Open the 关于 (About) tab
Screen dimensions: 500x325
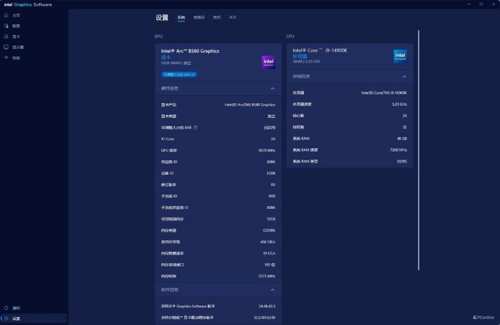coord(232,17)
